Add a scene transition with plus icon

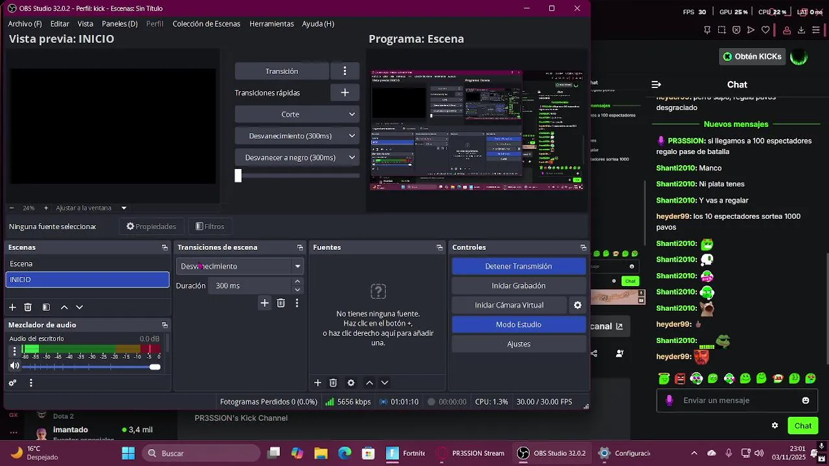coord(264,303)
